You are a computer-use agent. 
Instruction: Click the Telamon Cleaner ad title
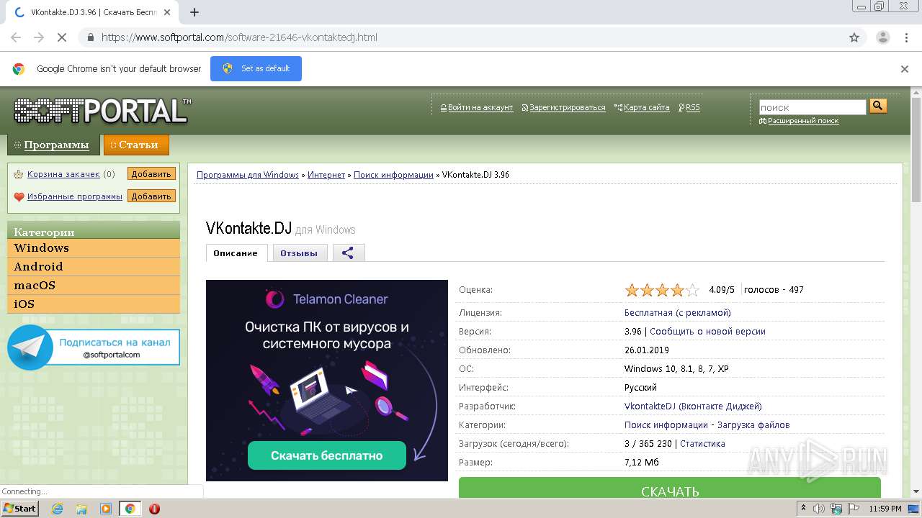[x=340, y=299]
